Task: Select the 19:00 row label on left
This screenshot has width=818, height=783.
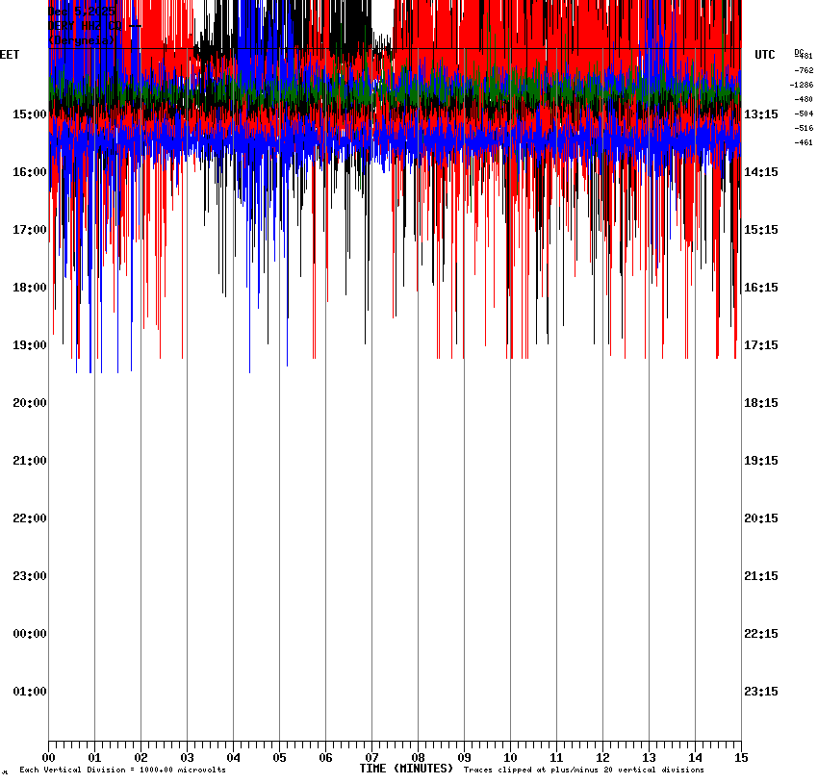Action: (x=29, y=345)
